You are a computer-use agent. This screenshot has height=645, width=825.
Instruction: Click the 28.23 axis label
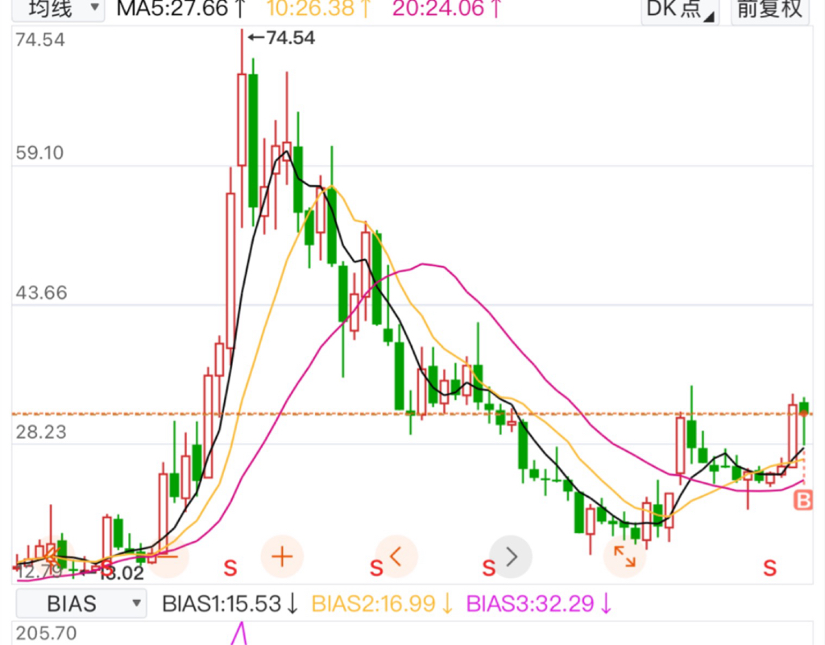(x=41, y=432)
